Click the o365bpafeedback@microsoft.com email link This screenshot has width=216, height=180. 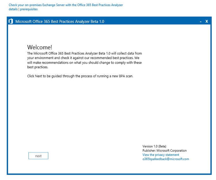165,159
